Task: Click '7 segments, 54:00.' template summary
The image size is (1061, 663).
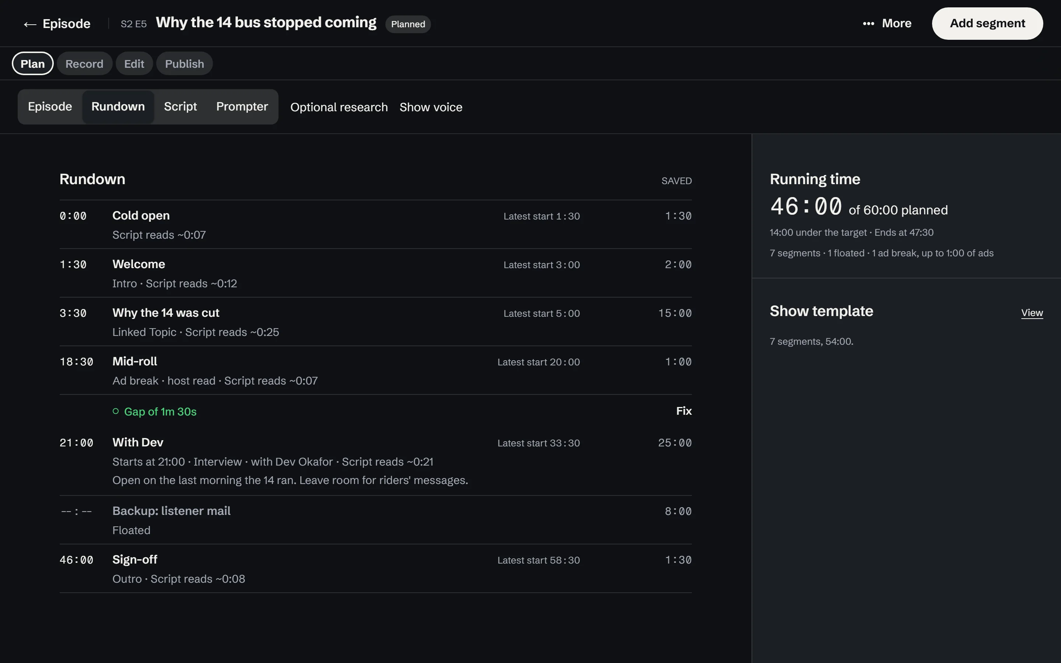Action: tap(812, 341)
